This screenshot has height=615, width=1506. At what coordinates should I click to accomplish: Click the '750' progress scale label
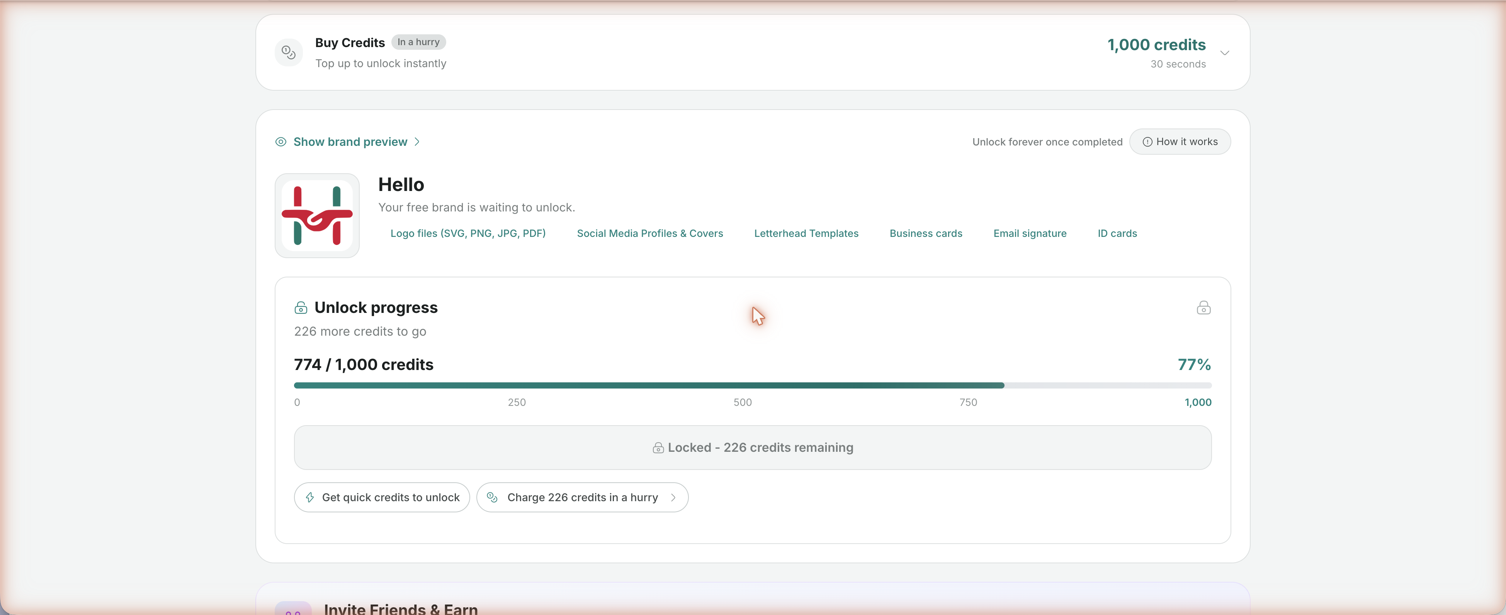pyautogui.click(x=967, y=402)
